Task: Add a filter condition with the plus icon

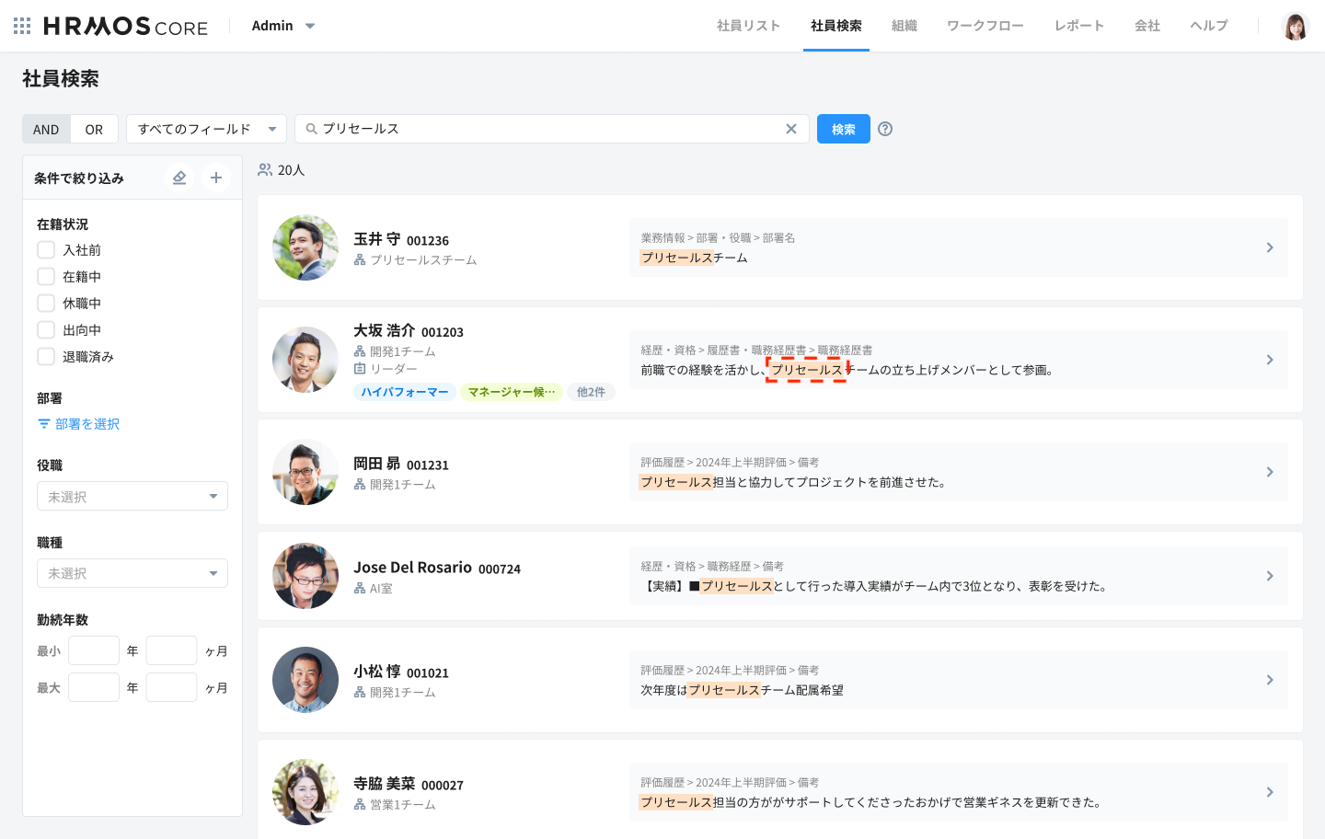Action: tap(216, 177)
